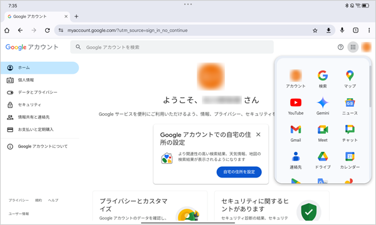The height and width of the screenshot is (225, 376).
Task: Open the tab switcher icon
Action: tap(355, 31)
